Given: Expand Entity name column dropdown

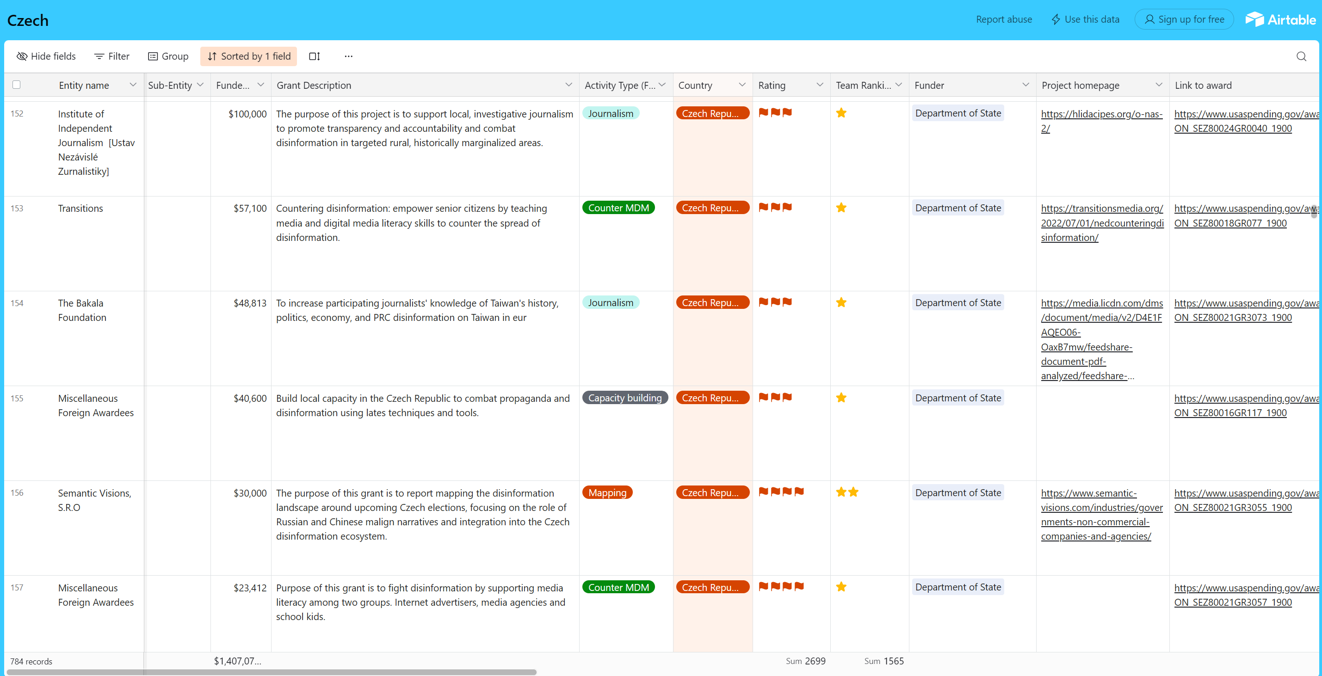Looking at the screenshot, I should click(x=133, y=85).
